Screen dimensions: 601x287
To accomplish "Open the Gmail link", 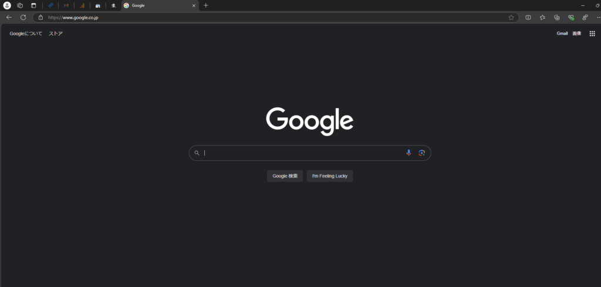I will [562, 33].
